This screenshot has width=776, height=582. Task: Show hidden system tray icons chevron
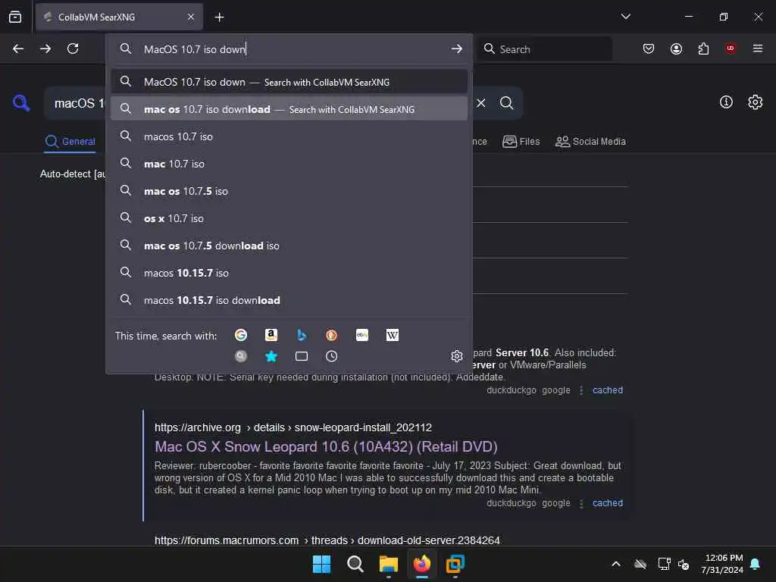[x=616, y=564]
